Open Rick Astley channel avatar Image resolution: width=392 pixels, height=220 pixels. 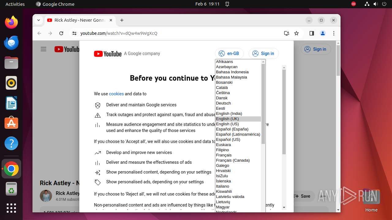[46, 196]
